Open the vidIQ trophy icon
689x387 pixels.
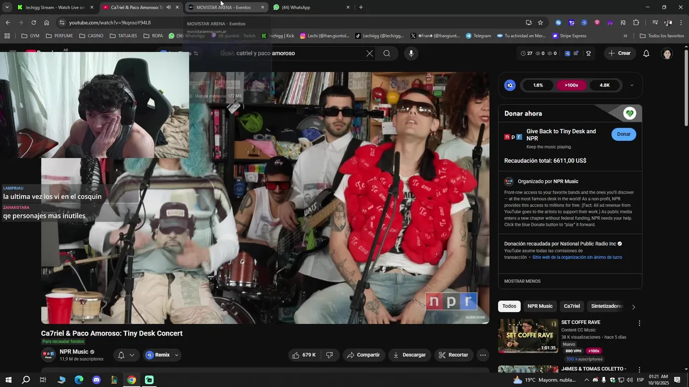588,53
